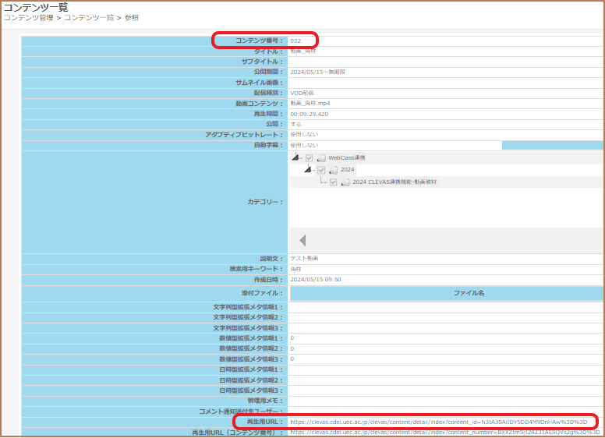The width and height of the screenshot is (605, 438).
Task: Click the 動画_角杯.mp4 video content value
Action: pyautogui.click(x=310, y=103)
